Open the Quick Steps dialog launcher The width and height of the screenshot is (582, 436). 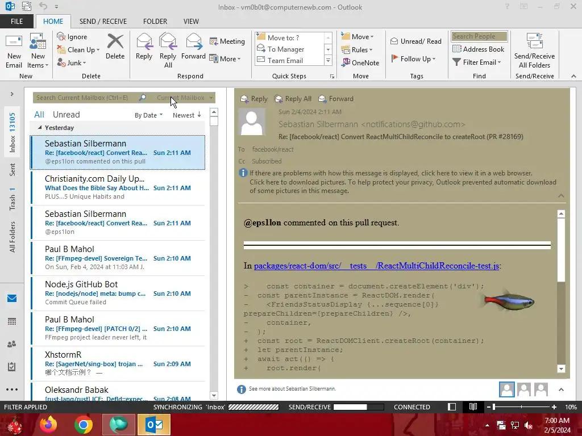pos(332,77)
